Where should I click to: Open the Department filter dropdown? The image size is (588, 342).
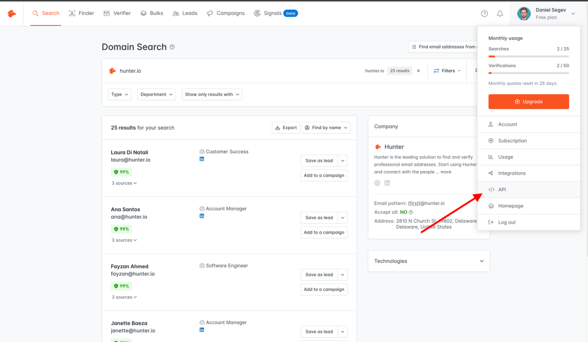pyautogui.click(x=156, y=94)
